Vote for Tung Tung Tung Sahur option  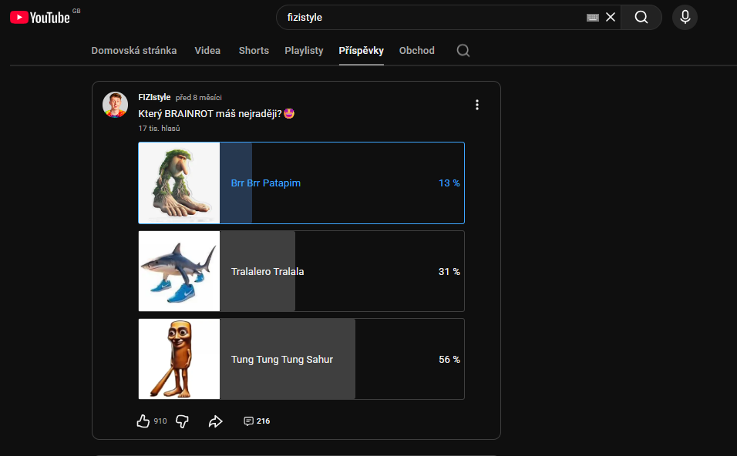pos(301,359)
